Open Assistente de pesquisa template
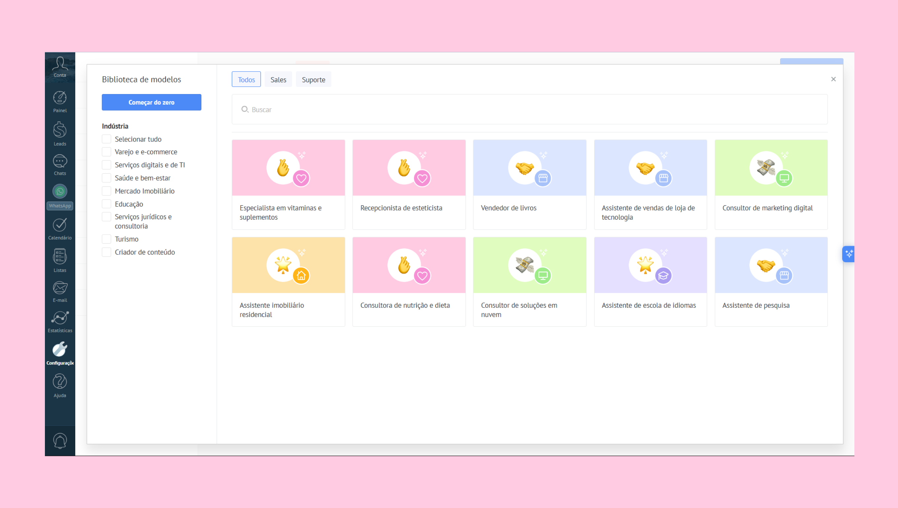Image resolution: width=898 pixels, height=508 pixels. pyautogui.click(x=771, y=282)
